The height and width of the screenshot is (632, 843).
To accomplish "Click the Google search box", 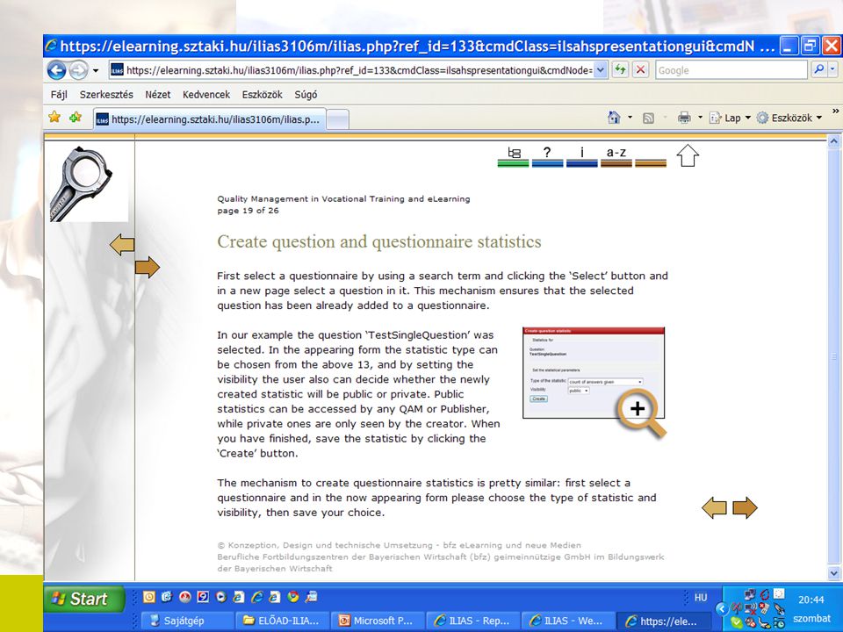I will 731,70.
